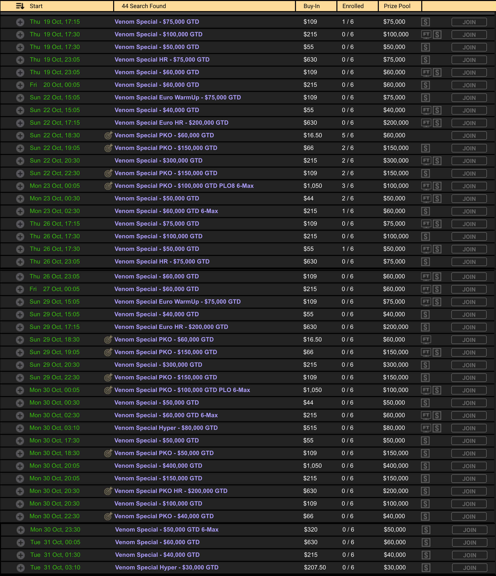Screen dimensions: 496x576
Task: Click the PKO target icon on the PKO HR $200,000 row
Action: [108, 491]
